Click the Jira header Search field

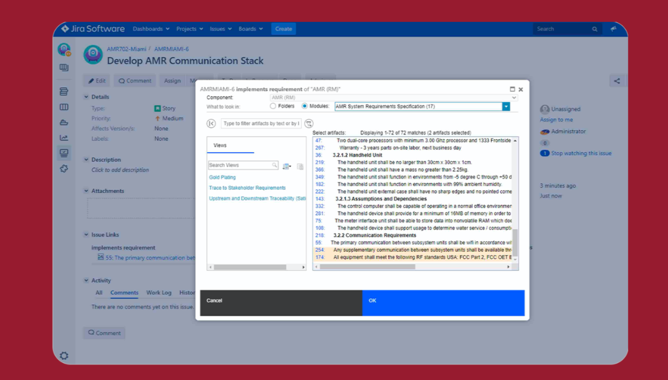point(566,29)
